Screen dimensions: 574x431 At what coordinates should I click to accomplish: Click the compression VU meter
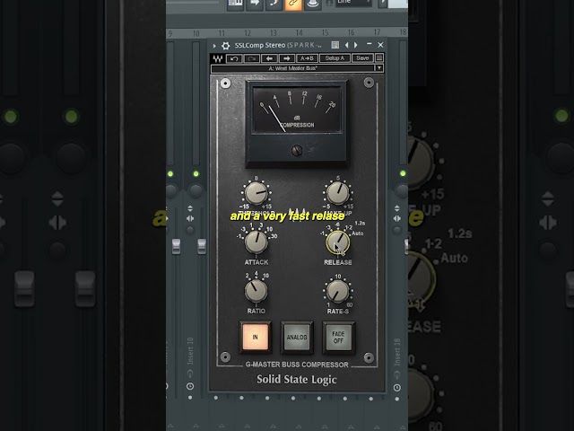tap(297, 110)
